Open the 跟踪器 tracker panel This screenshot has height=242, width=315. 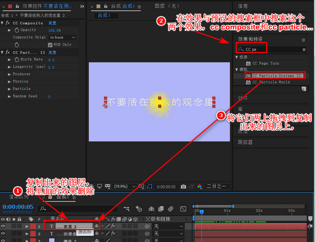click(245, 142)
